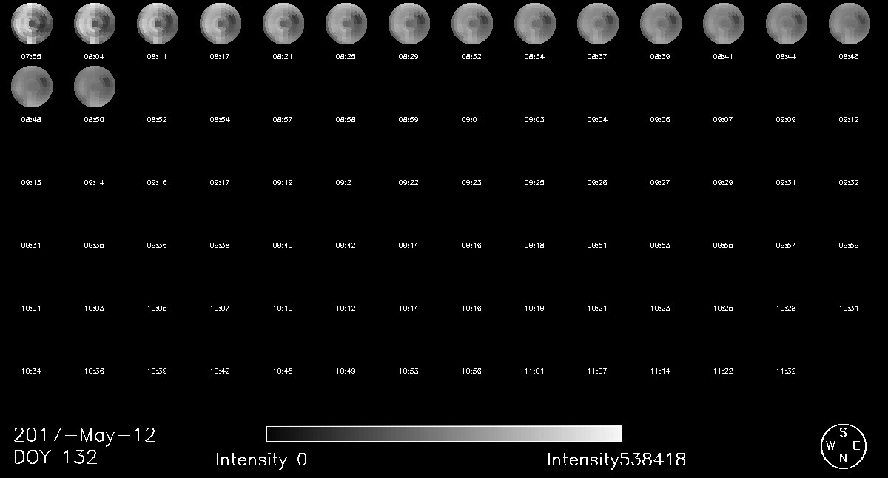
Task: Click the 10:34 timestamp label
Action: pyautogui.click(x=32, y=371)
